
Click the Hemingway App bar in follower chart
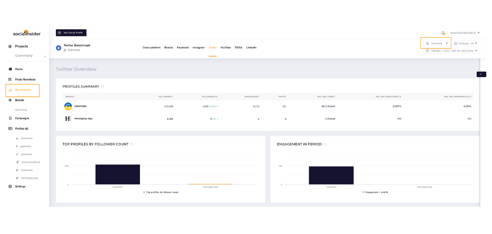[210, 184]
